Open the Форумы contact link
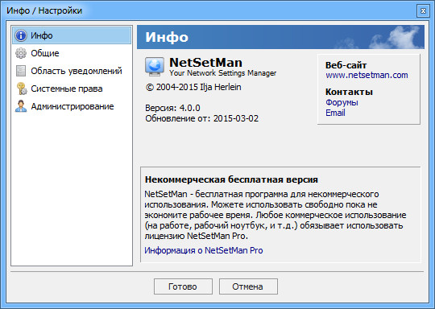Image resolution: width=435 pixels, height=309 pixels. pos(342,102)
